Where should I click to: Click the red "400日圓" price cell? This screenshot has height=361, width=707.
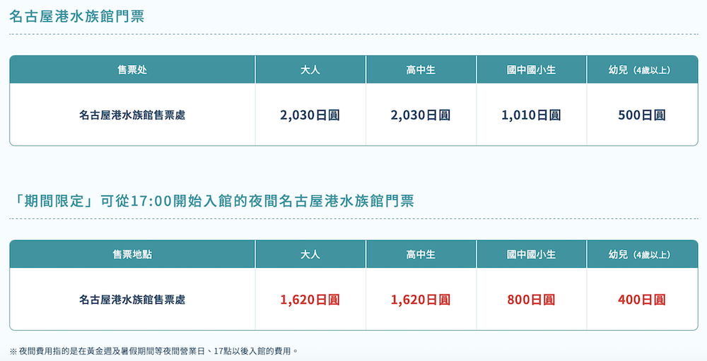[642, 300]
